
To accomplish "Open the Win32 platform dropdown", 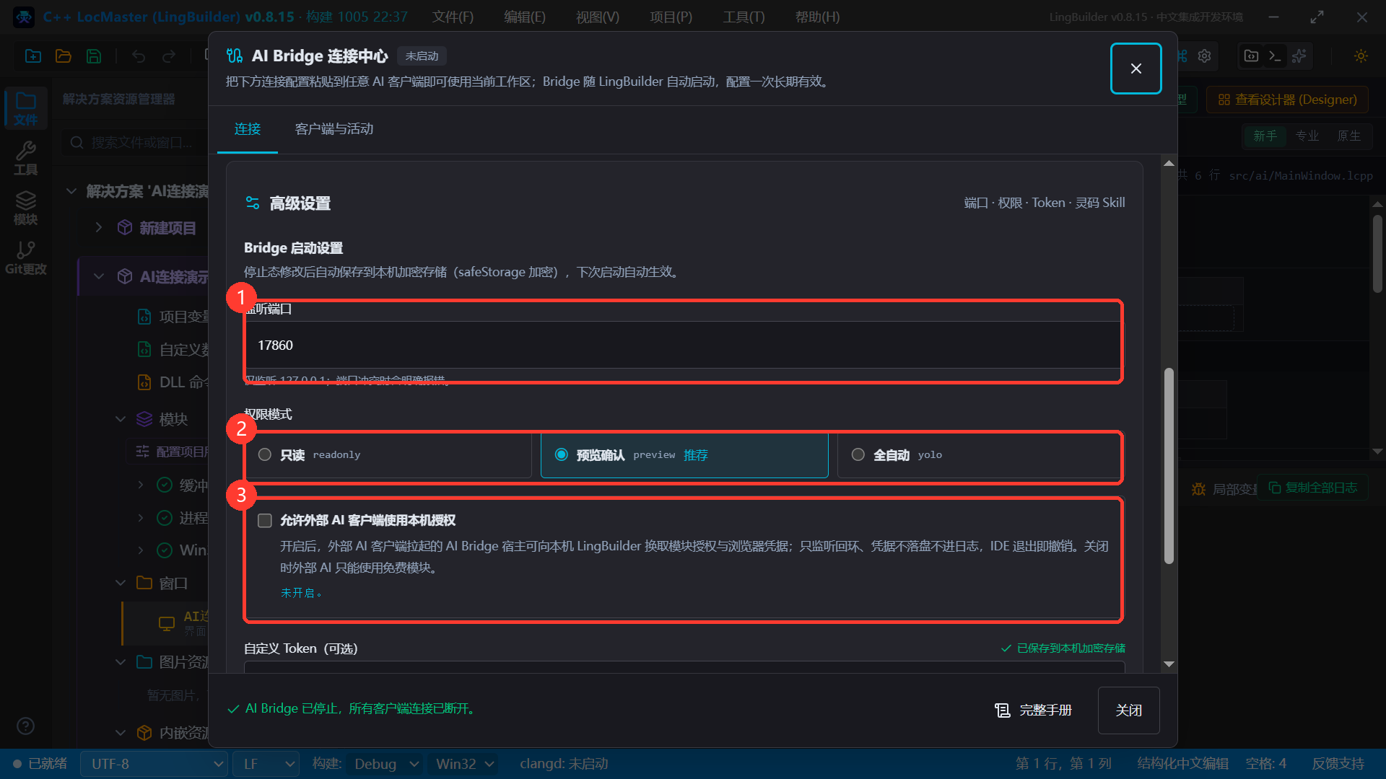I will [x=464, y=764].
